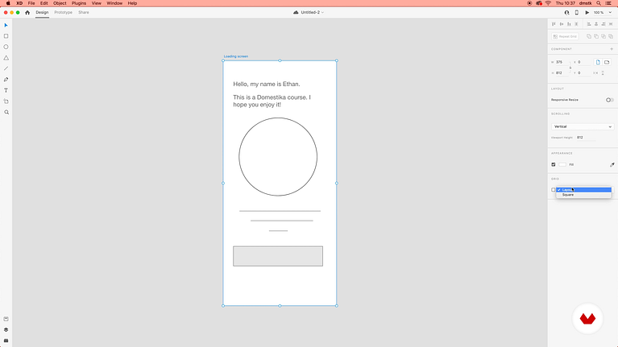Open the Plugins menu
Viewport: 618px width, 347px height.
click(x=79, y=3)
